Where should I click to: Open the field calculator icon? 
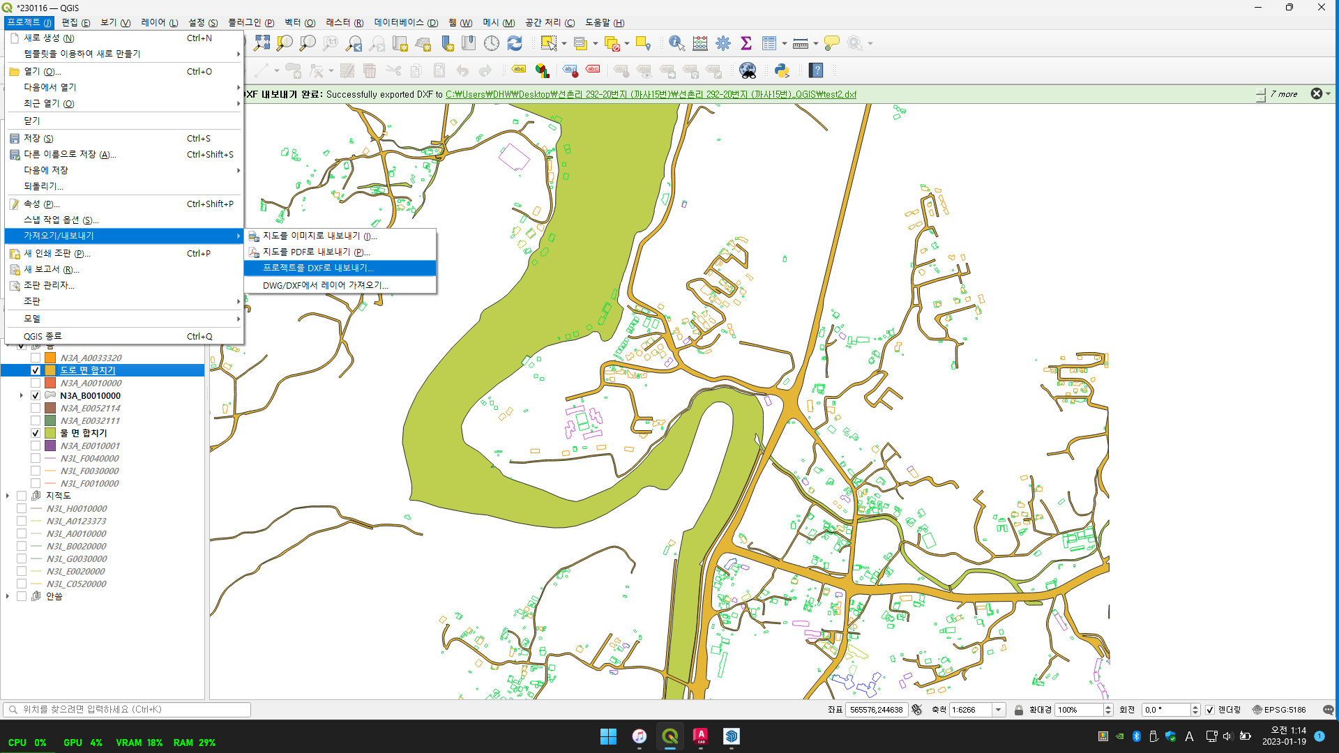tap(700, 43)
